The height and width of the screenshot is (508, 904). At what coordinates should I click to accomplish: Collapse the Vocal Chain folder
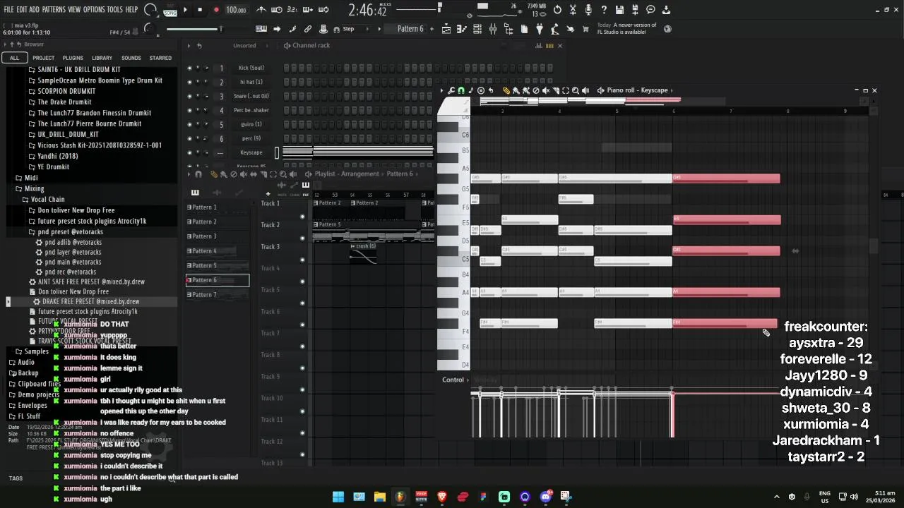point(47,199)
